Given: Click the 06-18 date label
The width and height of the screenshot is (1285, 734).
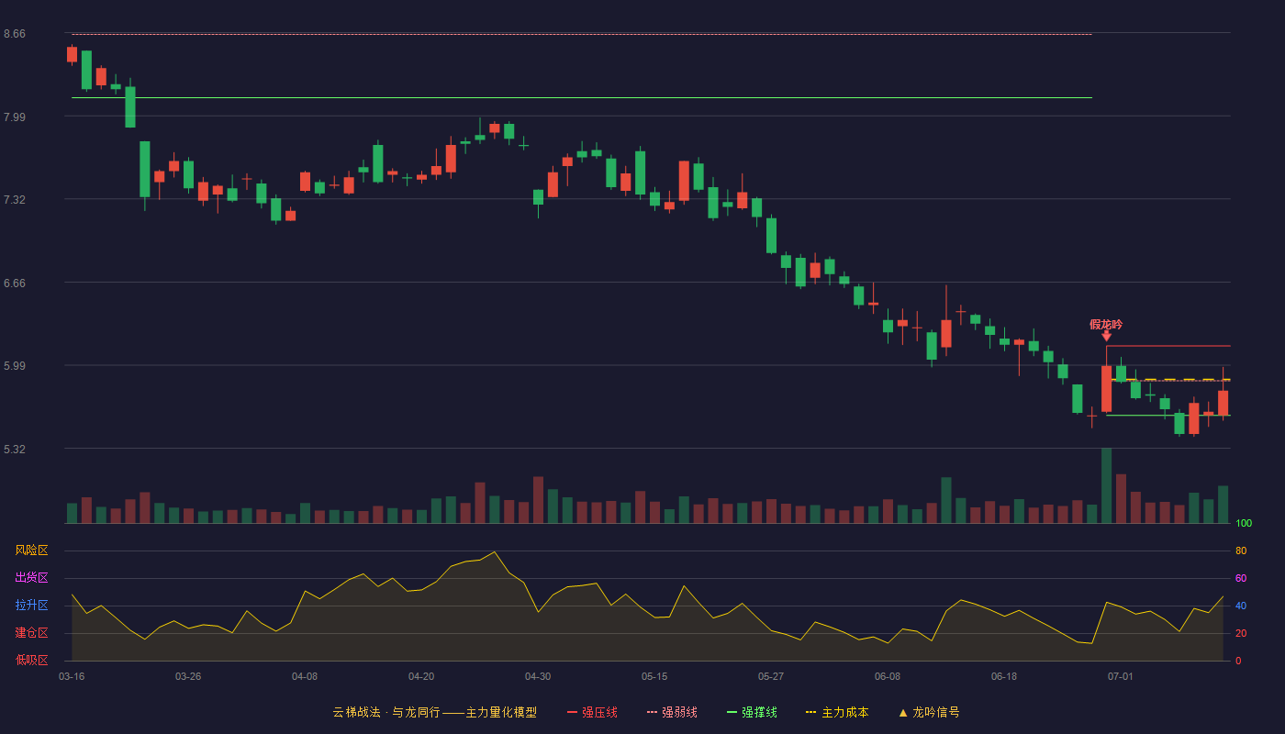Looking at the screenshot, I should click(x=1004, y=676).
